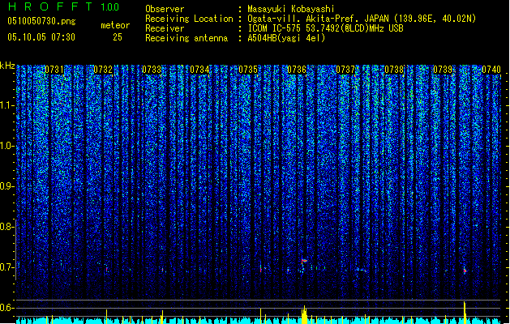510x324 pixels.
Task: Click the 0736 time marker
Action: (x=297, y=70)
